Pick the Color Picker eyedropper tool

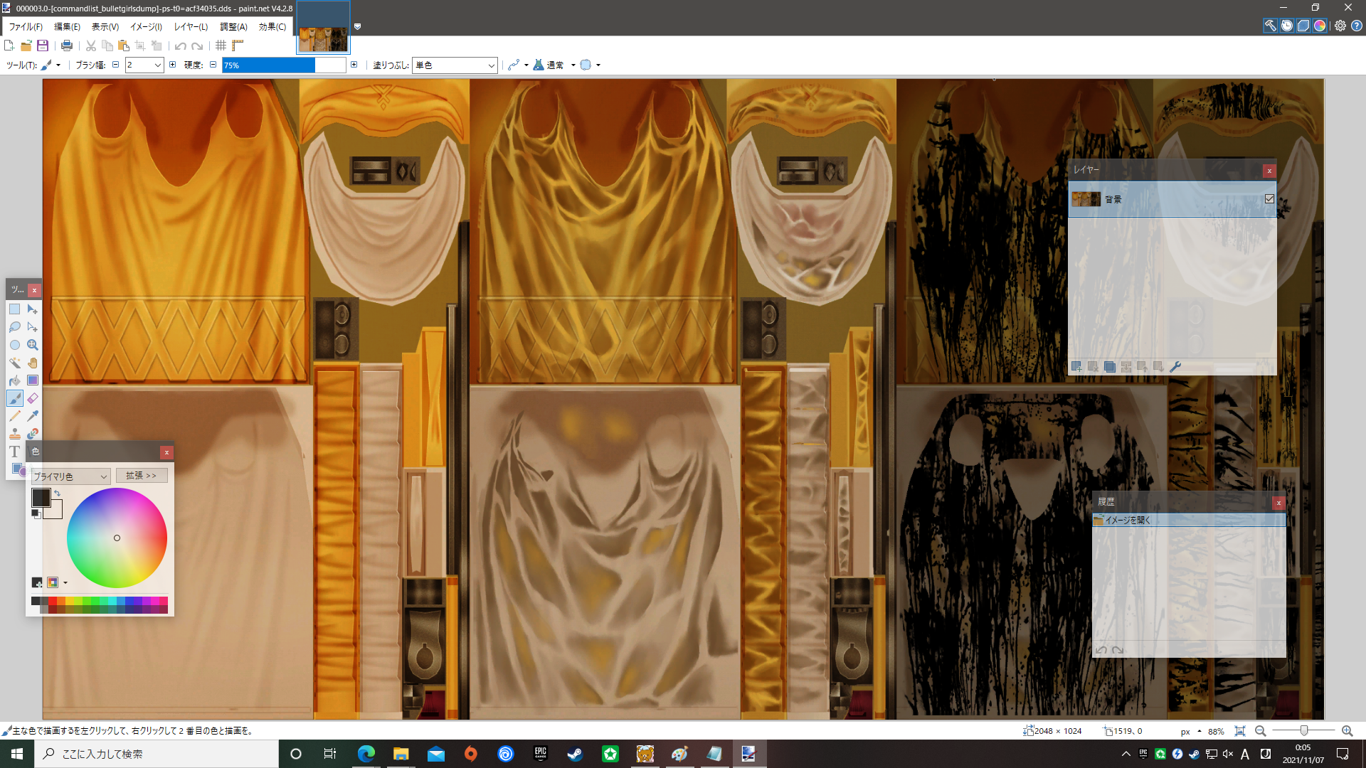pyautogui.click(x=32, y=416)
